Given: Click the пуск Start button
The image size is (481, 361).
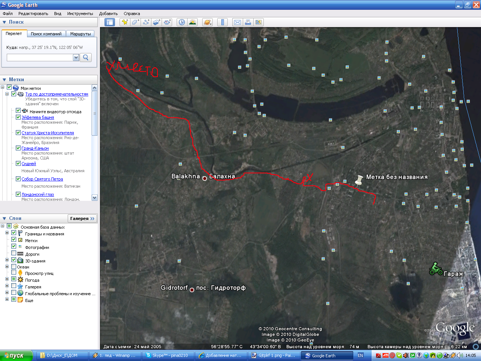Looking at the screenshot, I should point(17,355).
